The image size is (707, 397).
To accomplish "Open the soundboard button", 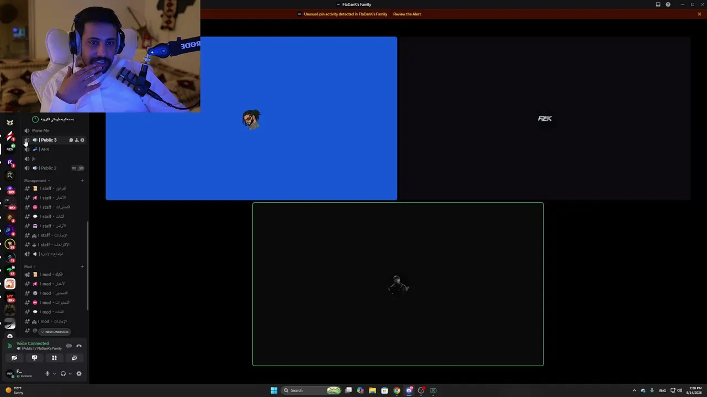I will point(74,358).
